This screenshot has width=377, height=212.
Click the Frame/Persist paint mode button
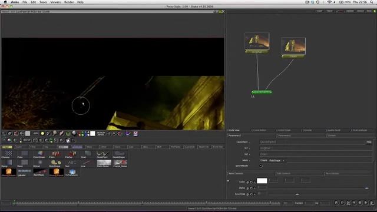point(101,134)
